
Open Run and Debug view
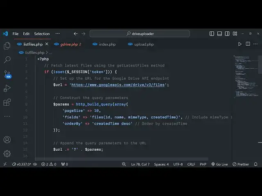[x=7, y=88]
